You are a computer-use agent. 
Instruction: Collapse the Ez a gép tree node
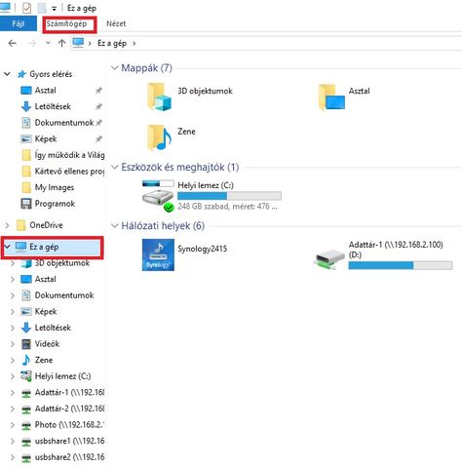pos(7,247)
